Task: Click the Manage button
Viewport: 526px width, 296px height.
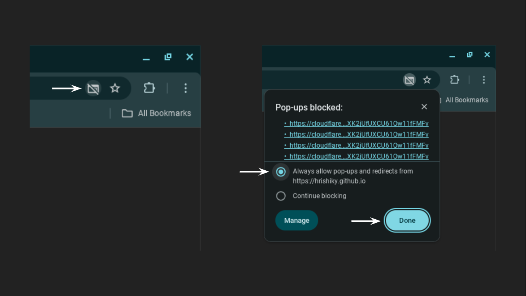Action: tap(297, 220)
